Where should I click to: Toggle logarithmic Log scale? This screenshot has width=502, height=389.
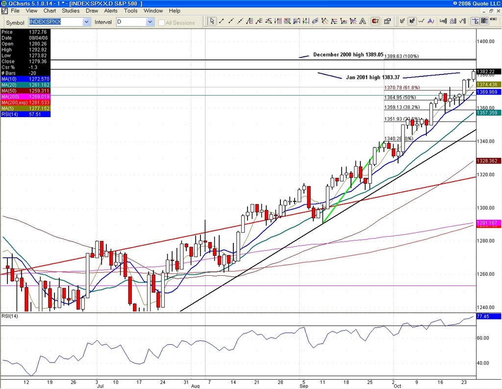tap(443, 22)
